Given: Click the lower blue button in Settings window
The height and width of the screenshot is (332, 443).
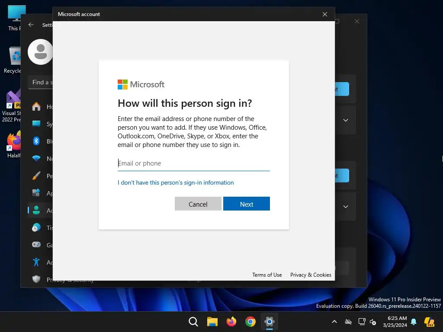Looking at the screenshot, I should [342, 176].
